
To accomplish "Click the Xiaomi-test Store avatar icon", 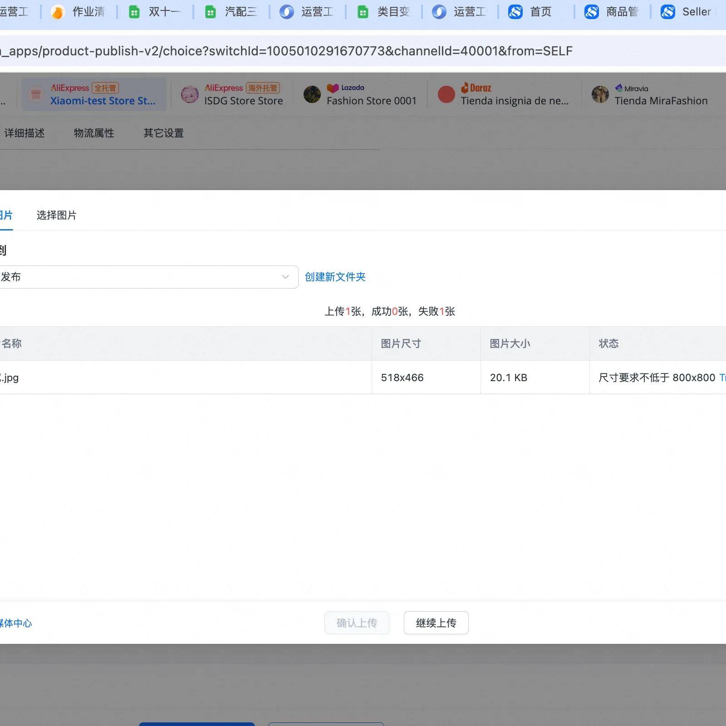I will pyautogui.click(x=36, y=94).
